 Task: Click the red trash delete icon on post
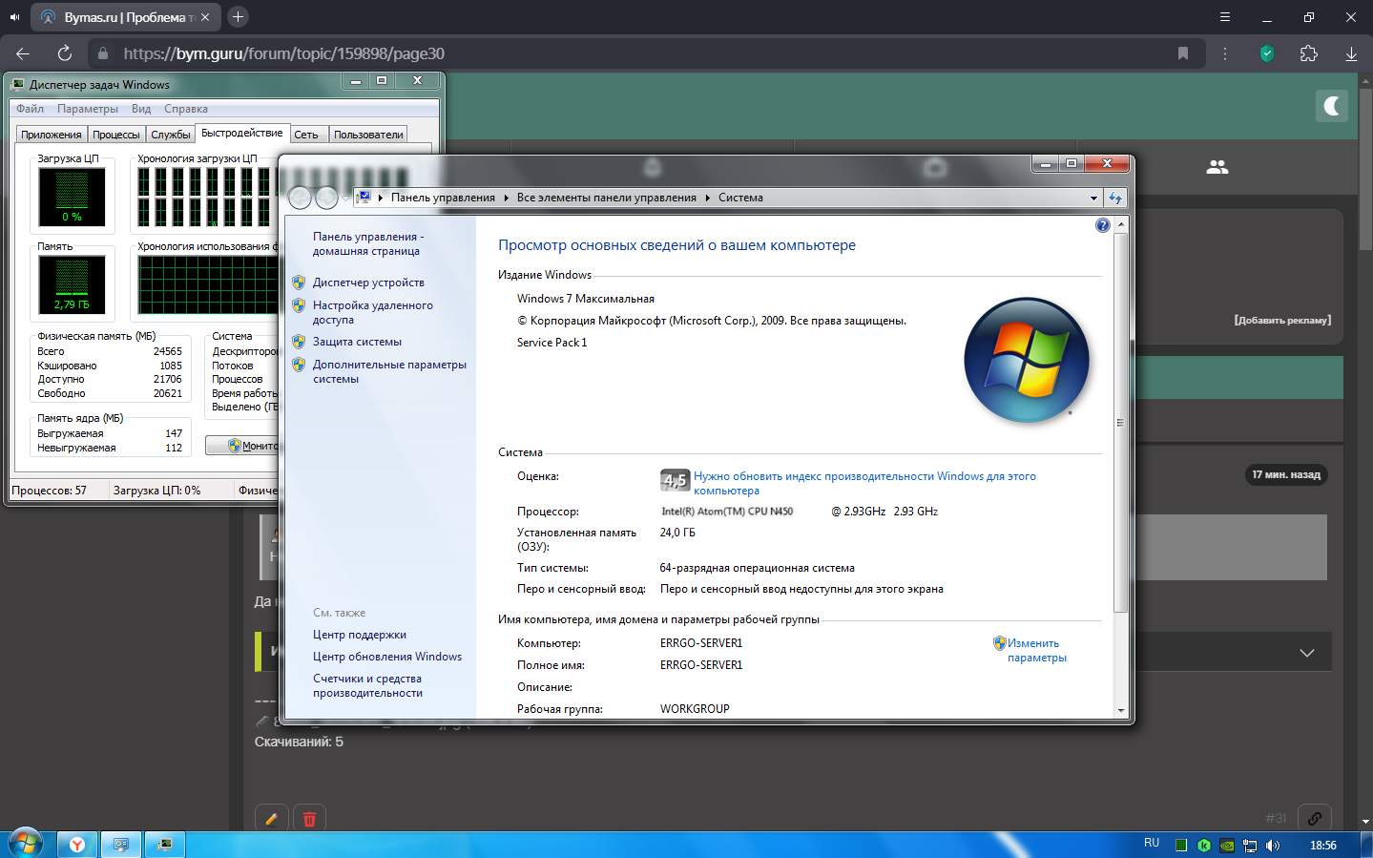[309, 819]
